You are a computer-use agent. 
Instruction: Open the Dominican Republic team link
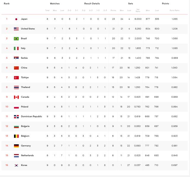[x=31, y=117]
